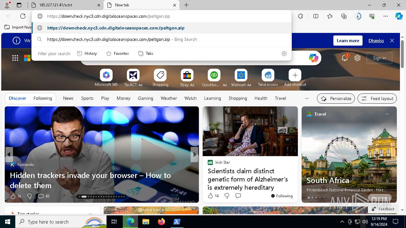Toggle Split screen icon in toolbar
Viewport: 406px width, 228px height.
316,16
